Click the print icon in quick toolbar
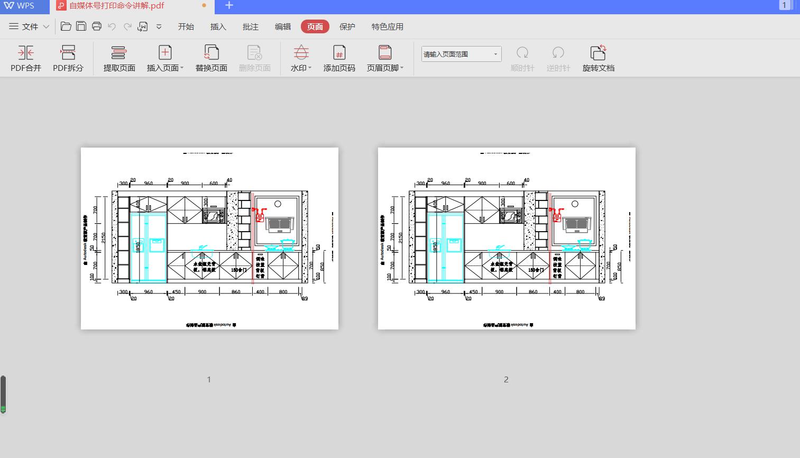This screenshot has height=458, width=800. pyautogui.click(x=96, y=26)
